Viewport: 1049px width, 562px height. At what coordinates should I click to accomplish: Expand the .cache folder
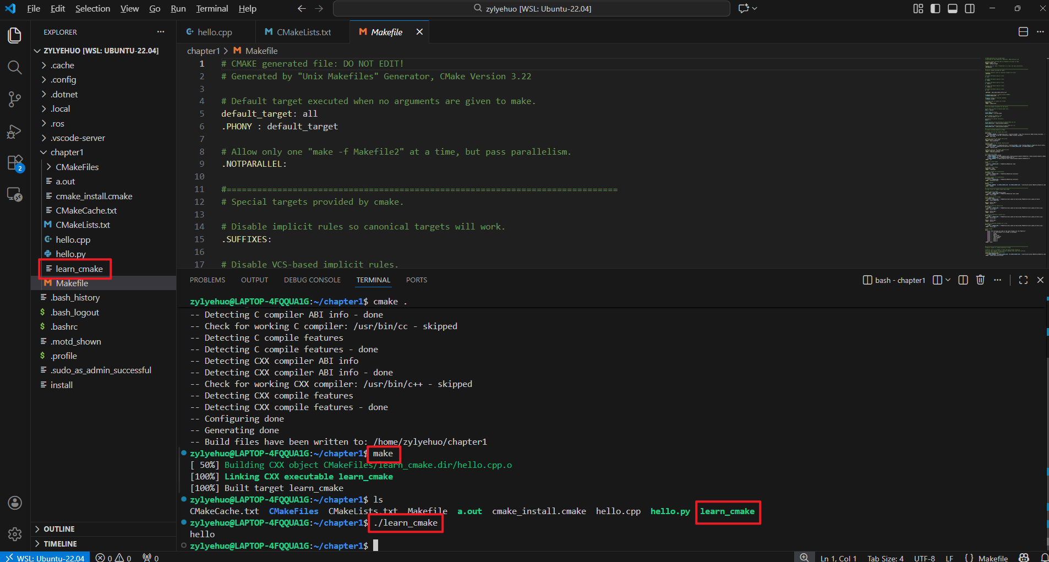tap(103, 65)
